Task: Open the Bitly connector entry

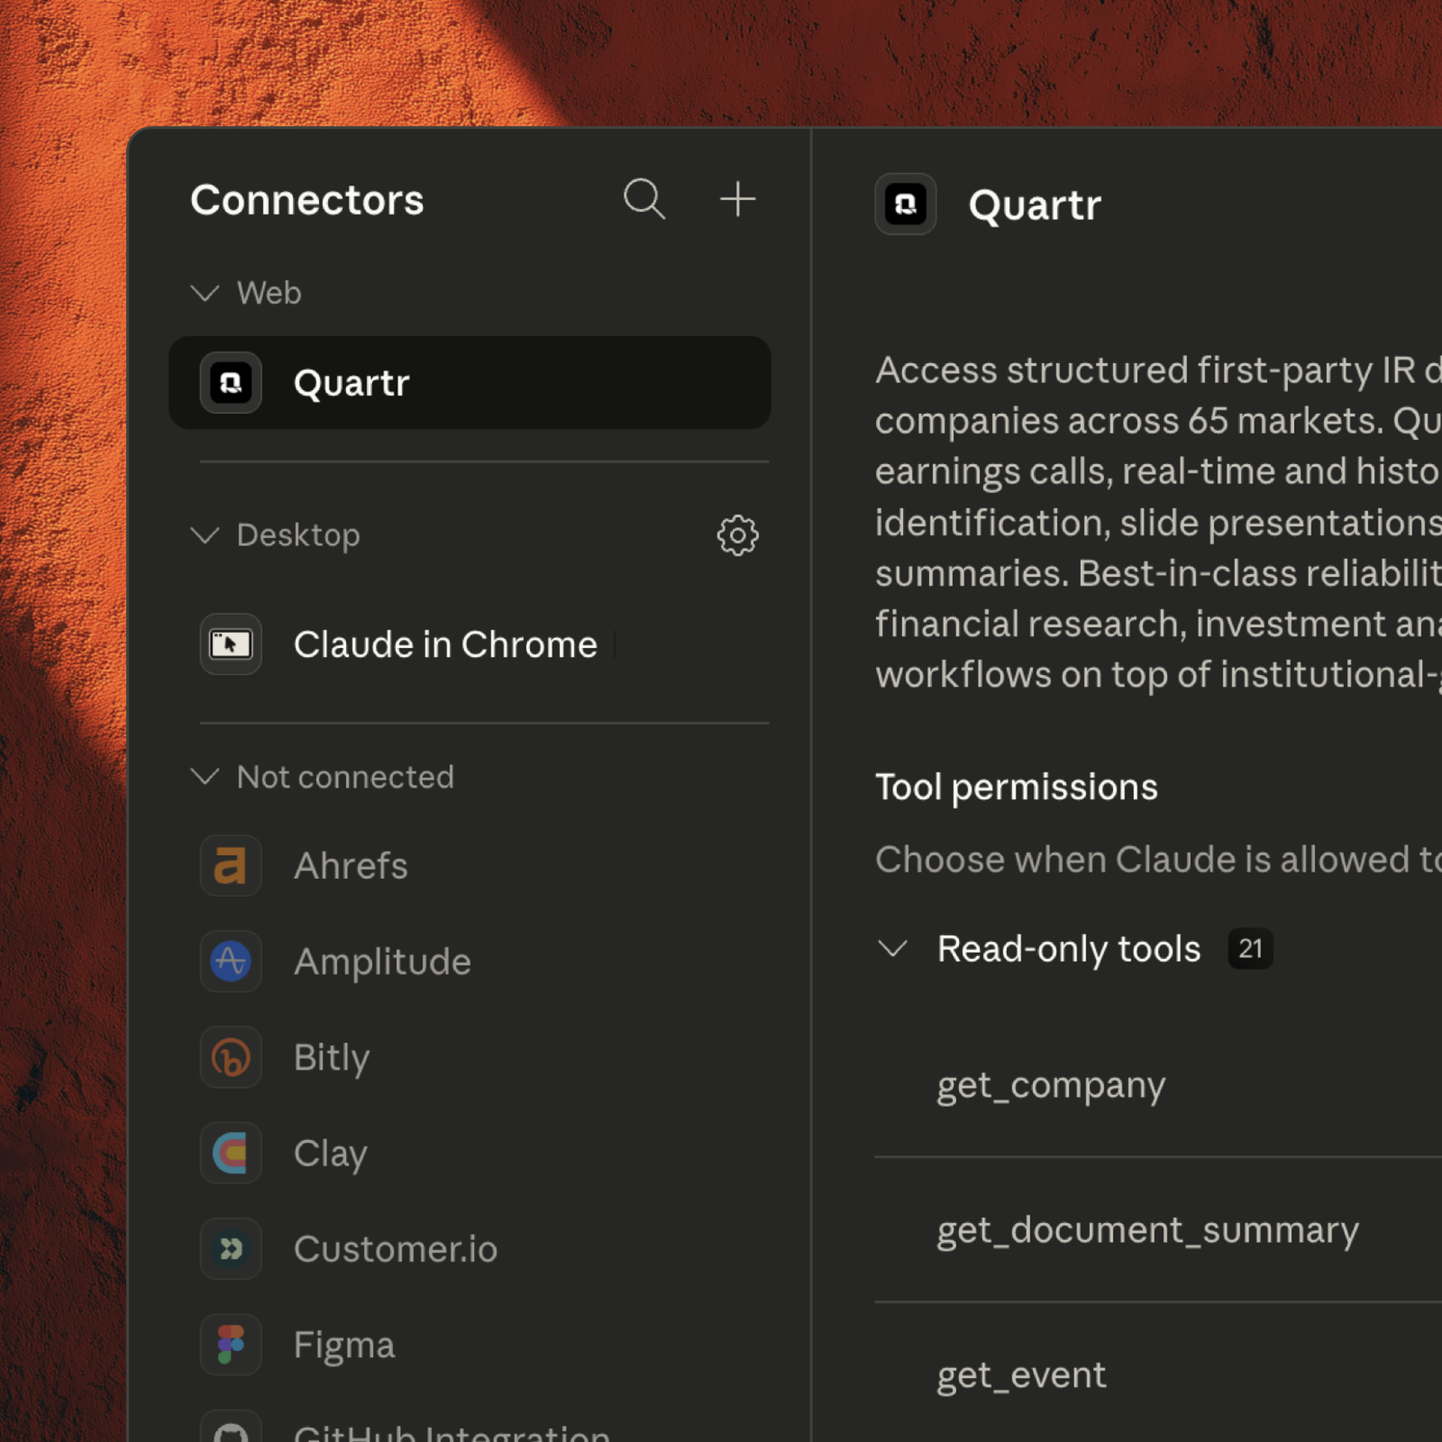Action: [x=469, y=1057]
